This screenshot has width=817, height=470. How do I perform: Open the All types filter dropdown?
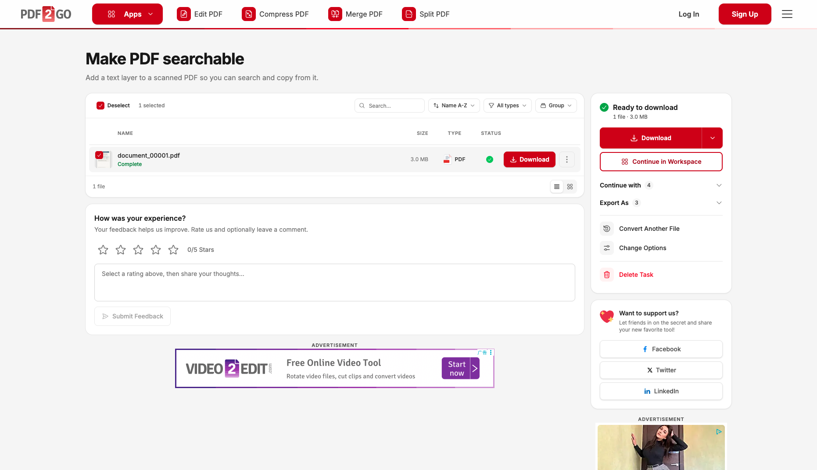click(x=508, y=106)
